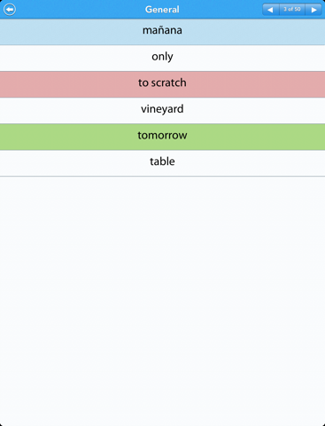Tap the incorrectly highlighted 'to scratch' row
The width and height of the screenshot is (325, 426).
click(x=162, y=84)
